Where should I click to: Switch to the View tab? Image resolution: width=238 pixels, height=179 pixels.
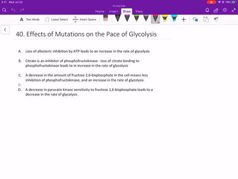pos(139,11)
